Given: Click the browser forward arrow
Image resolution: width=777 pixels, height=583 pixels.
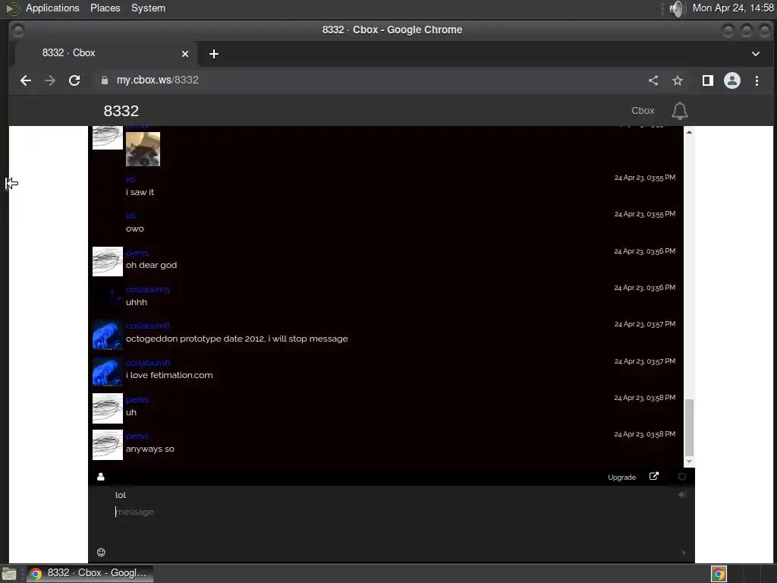Looking at the screenshot, I should [49, 80].
